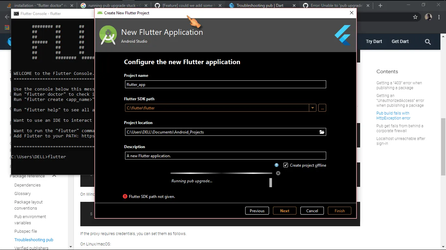The width and height of the screenshot is (446, 250).
Task: Open the search icon on Dart site
Action: pyautogui.click(x=428, y=42)
